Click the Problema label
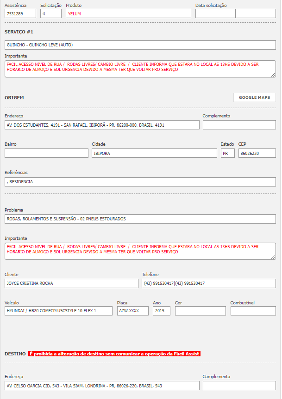282x399 pixels. tap(14, 210)
